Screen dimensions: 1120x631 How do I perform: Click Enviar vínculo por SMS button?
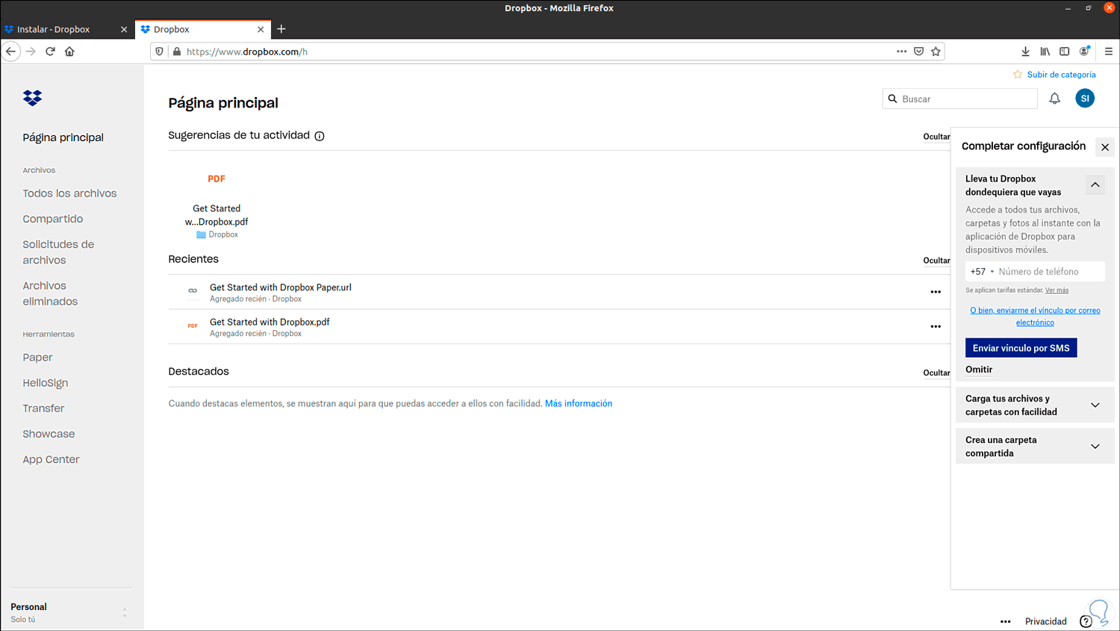tap(1021, 348)
